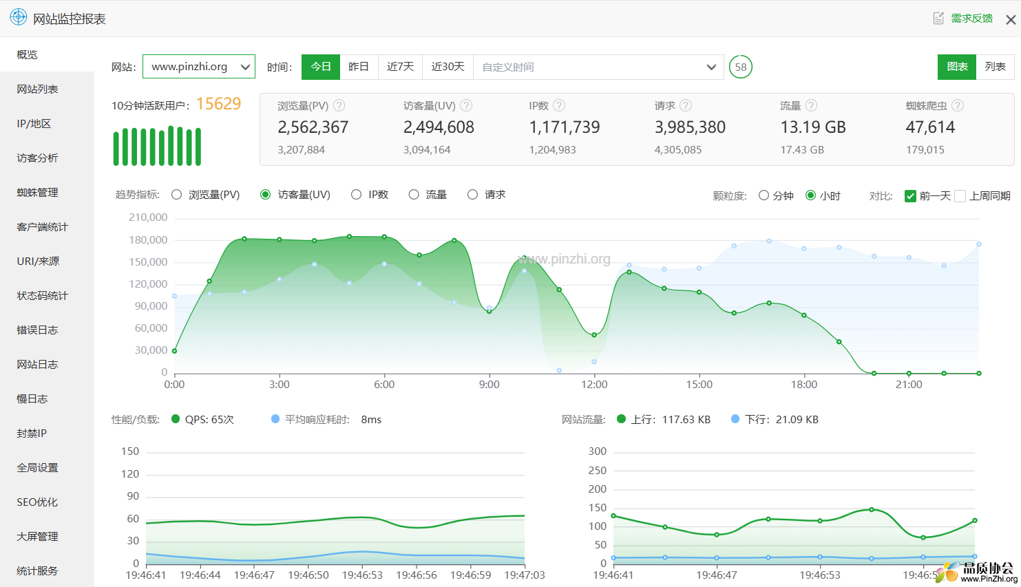This screenshot has height=587, width=1021.
Task: Click the refresh countdown circle showing 58
Action: tap(741, 67)
